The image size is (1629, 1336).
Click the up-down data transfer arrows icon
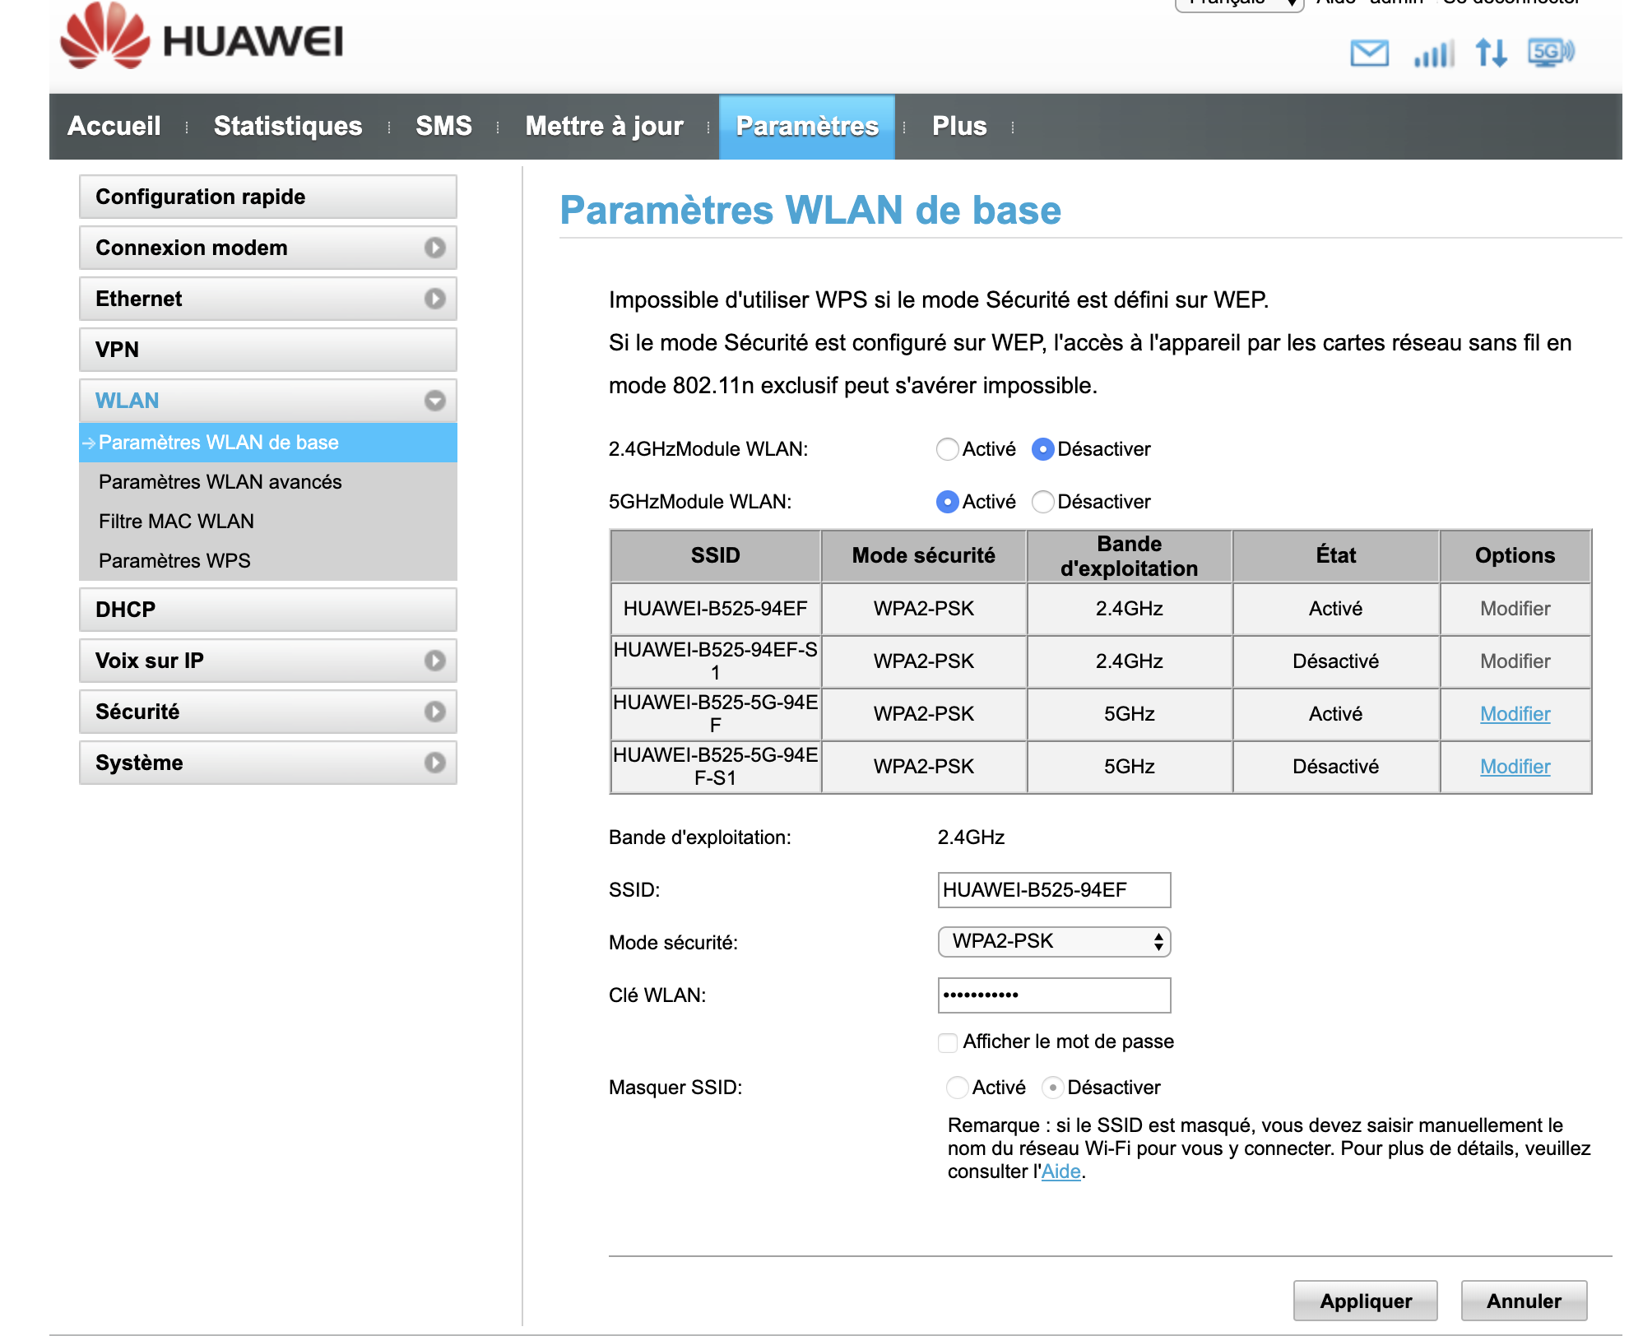click(1491, 53)
